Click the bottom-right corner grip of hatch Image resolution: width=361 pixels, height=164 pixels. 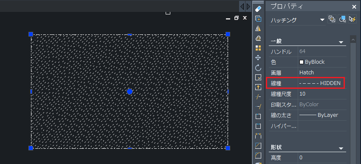(x=228, y=148)
